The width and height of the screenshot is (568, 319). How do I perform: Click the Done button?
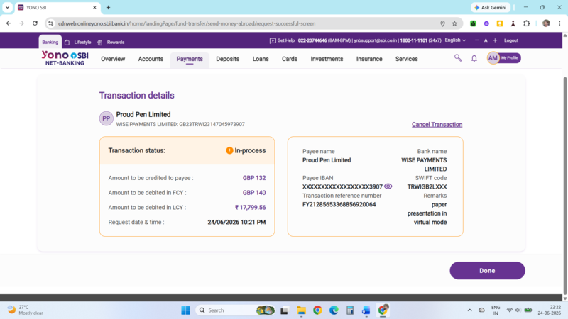click(x=487, y=271)
